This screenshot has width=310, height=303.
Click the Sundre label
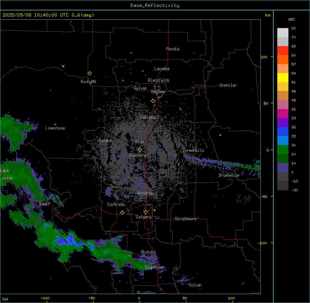(105, 141)
